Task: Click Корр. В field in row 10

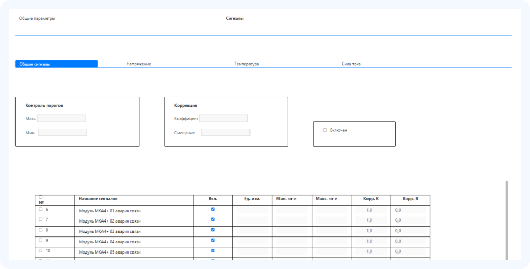Action: (410, 251)
